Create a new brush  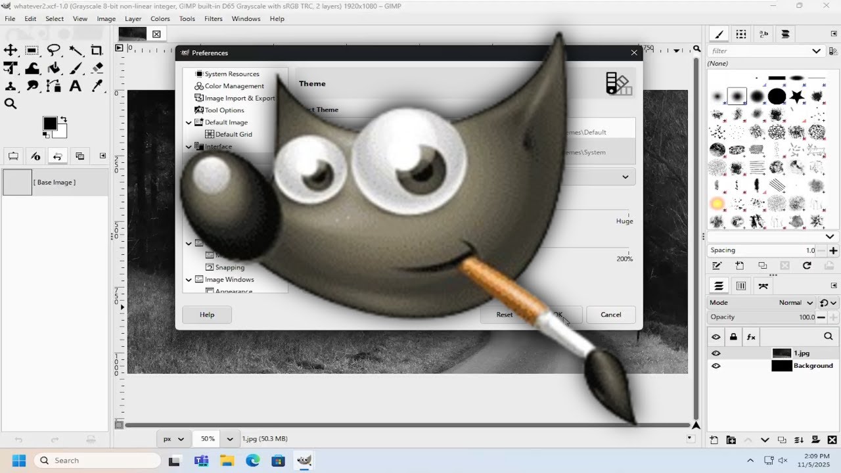click(x=740, y=266)
